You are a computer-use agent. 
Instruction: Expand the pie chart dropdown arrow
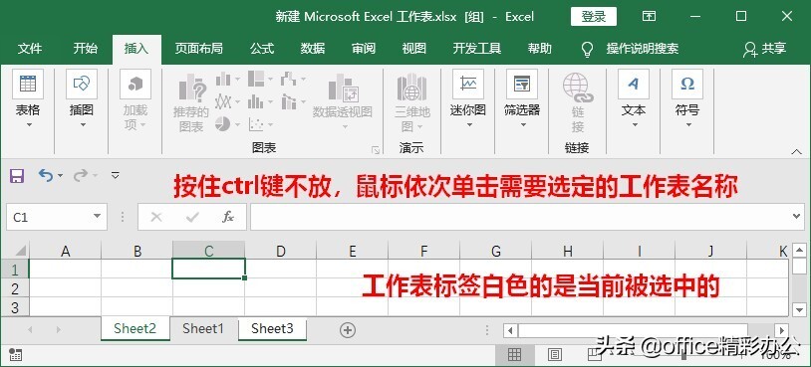tap(237, 124)
